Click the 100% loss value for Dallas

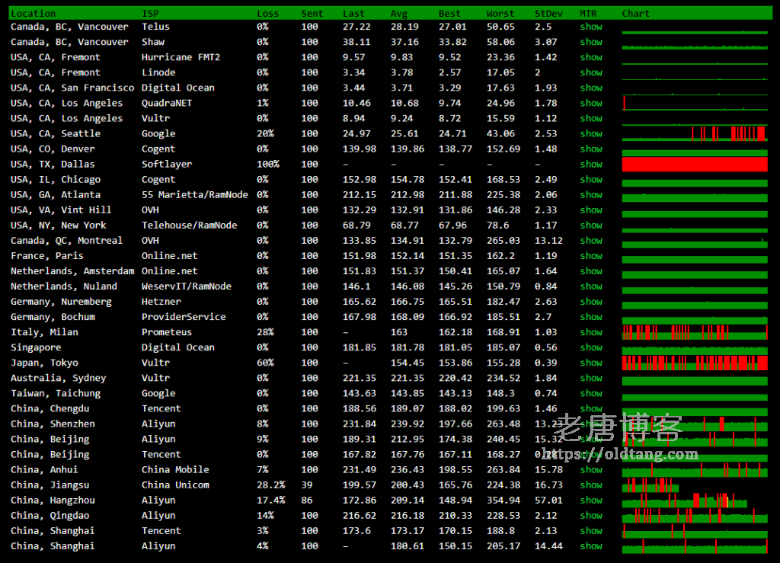[x=267, y=164]
